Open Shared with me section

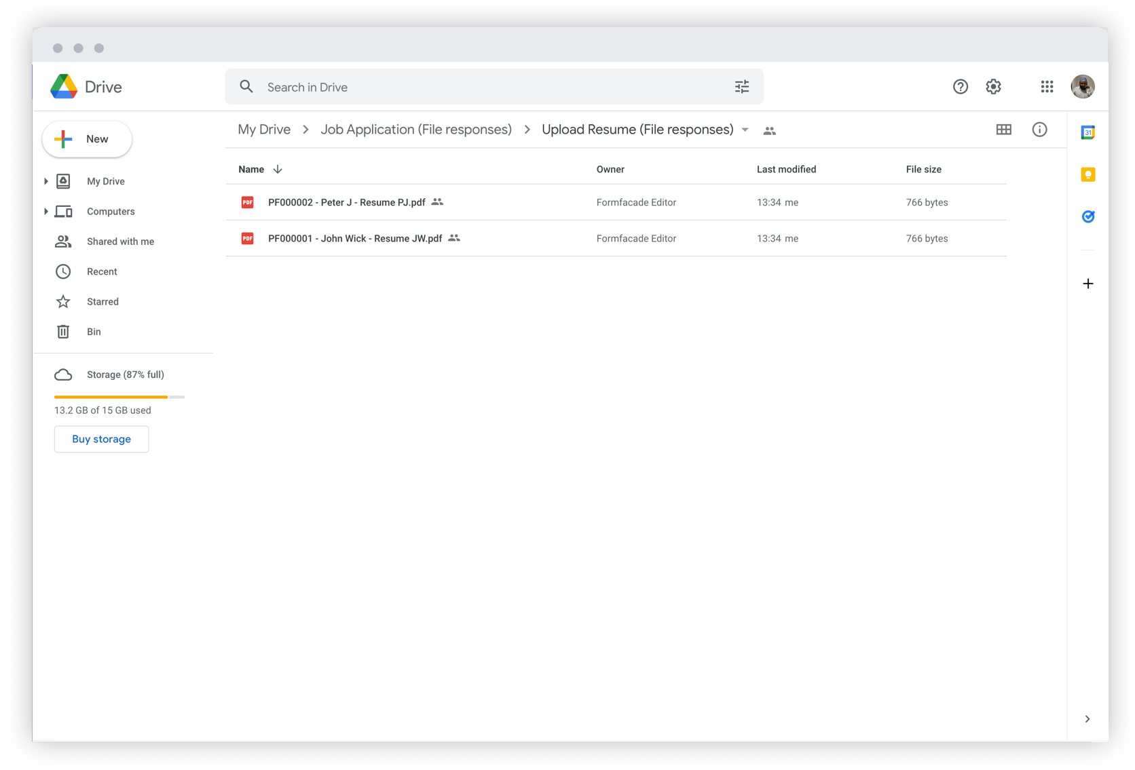(x=120, y=242)
